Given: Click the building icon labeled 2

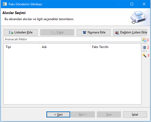Looking at the screenshot, I should (144, 47).
